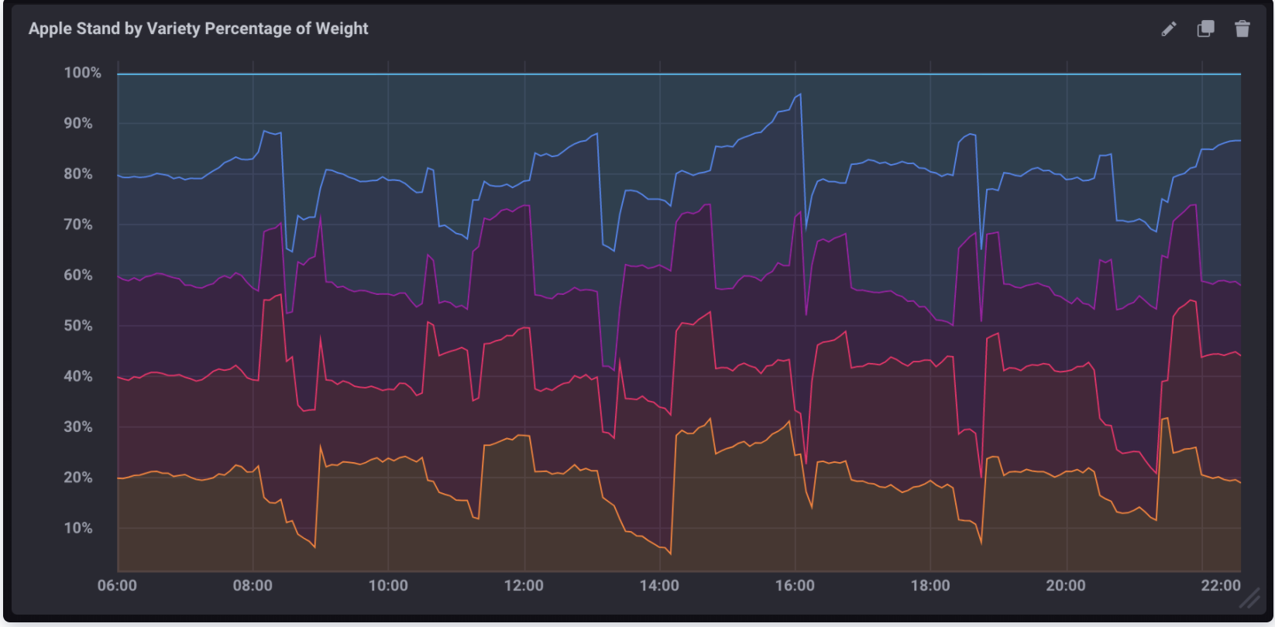Screen dimensions: 1275x627
Task: Click the 10% y-axis label
Action: point(78,528)
